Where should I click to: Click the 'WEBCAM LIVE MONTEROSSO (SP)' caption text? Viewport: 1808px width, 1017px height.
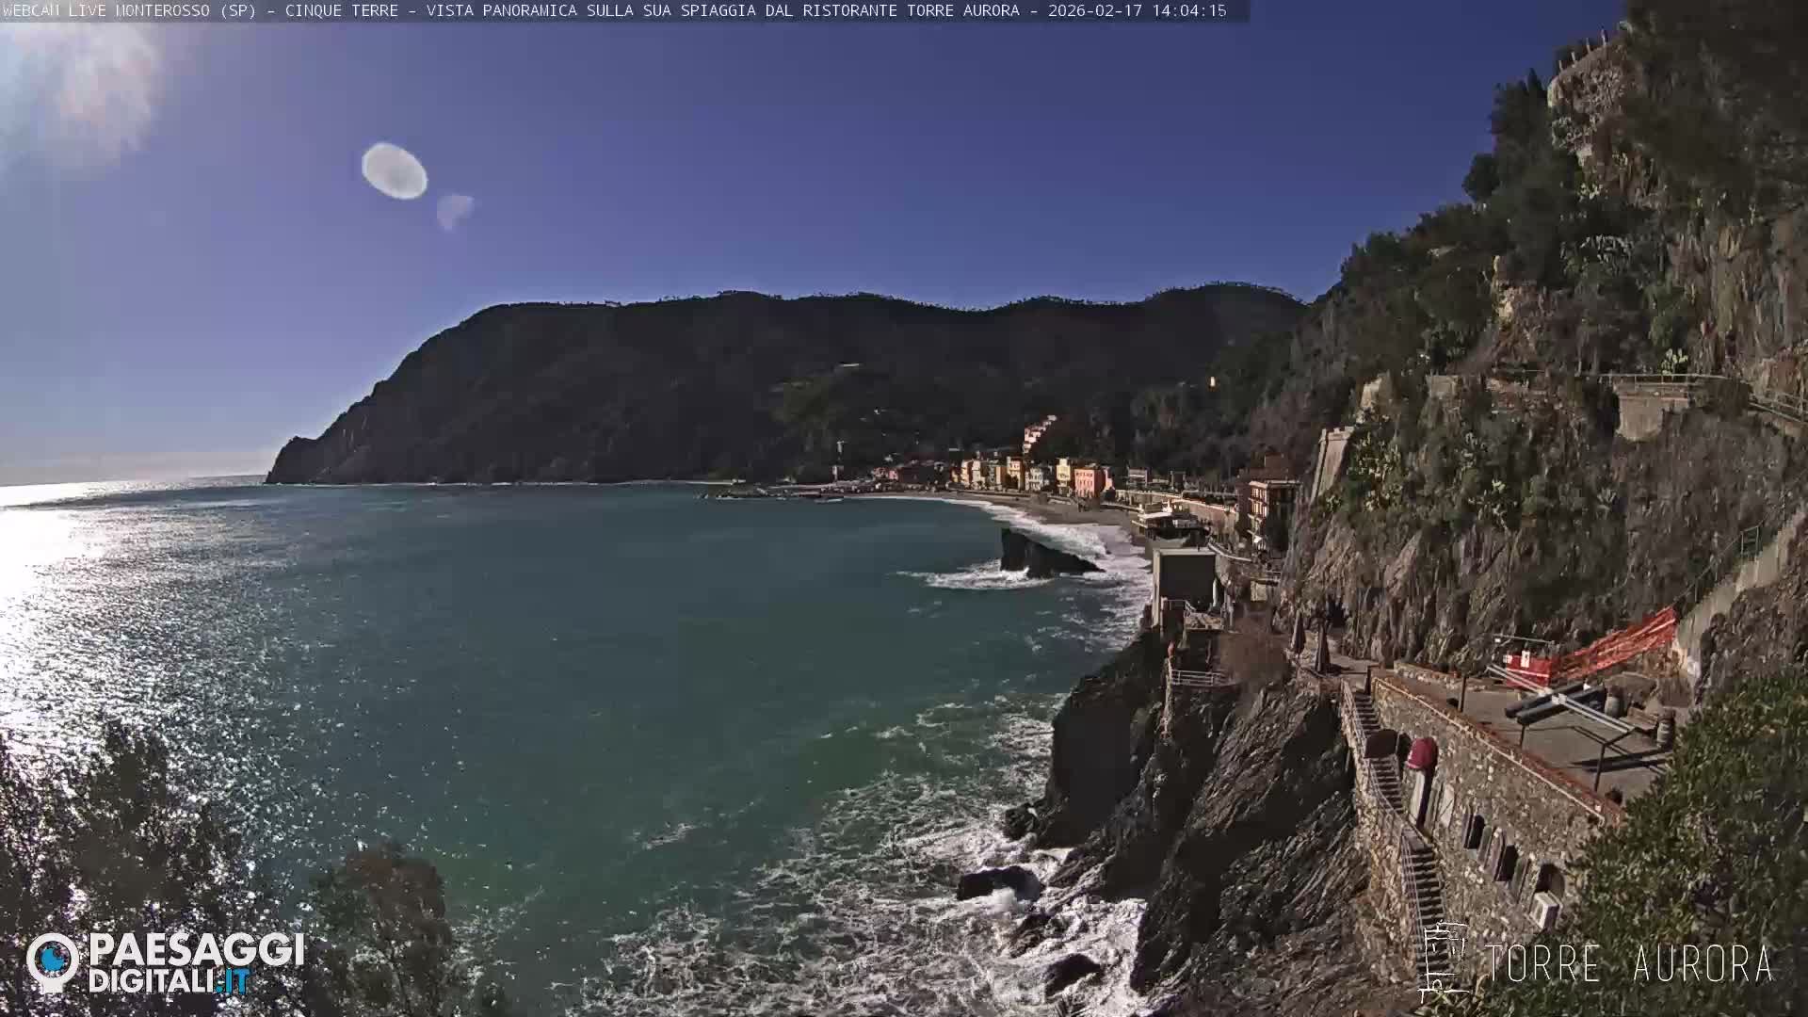(129, 10)
